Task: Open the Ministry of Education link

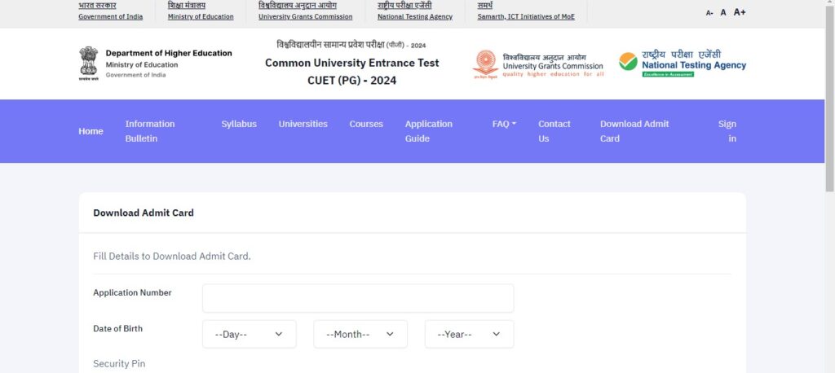Action: [201, 16]
